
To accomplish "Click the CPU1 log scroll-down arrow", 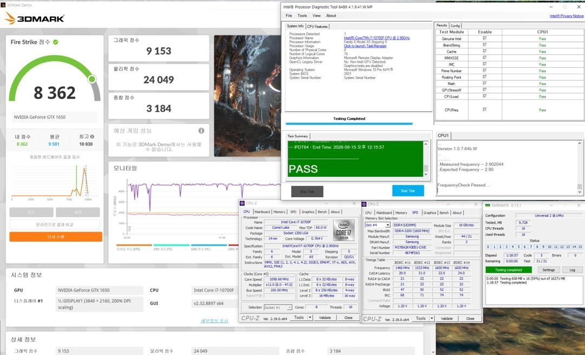I will pos(580,192).
